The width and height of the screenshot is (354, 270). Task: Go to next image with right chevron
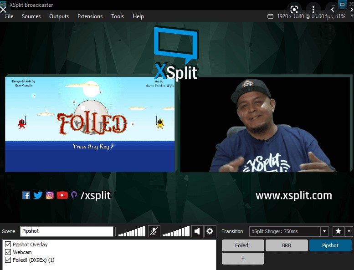coord(351,10)
